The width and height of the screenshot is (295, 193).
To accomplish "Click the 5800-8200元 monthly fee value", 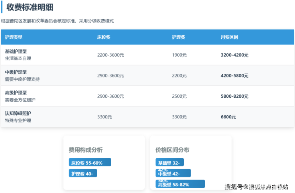I will [x=234, y=96].
